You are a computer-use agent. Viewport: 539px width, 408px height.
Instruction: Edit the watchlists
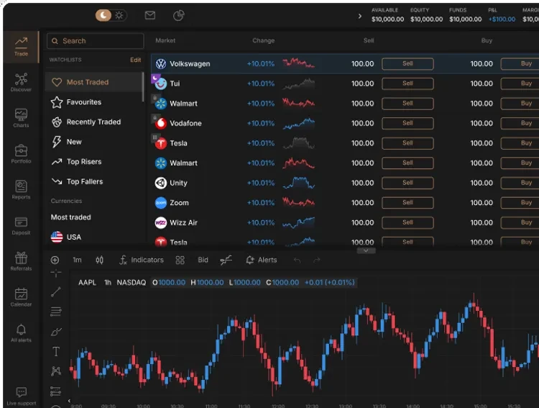pos(135,60)
